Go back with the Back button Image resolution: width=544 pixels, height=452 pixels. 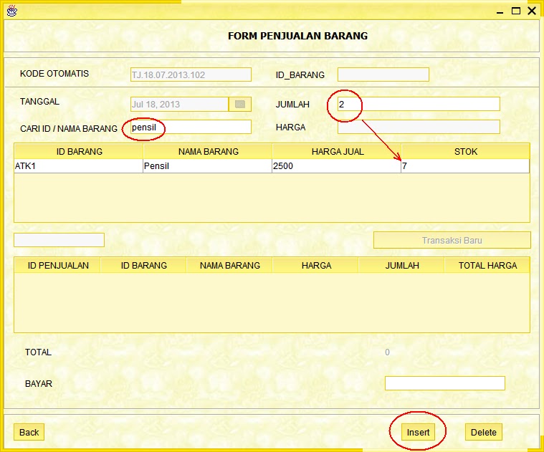click(x=29, y=432)
